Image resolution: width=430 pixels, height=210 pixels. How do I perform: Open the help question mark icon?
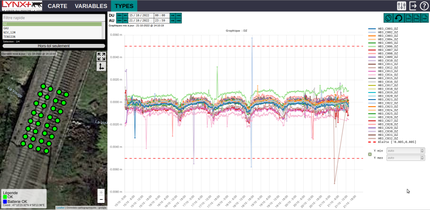pyautogui.click(x=424, y=6)
